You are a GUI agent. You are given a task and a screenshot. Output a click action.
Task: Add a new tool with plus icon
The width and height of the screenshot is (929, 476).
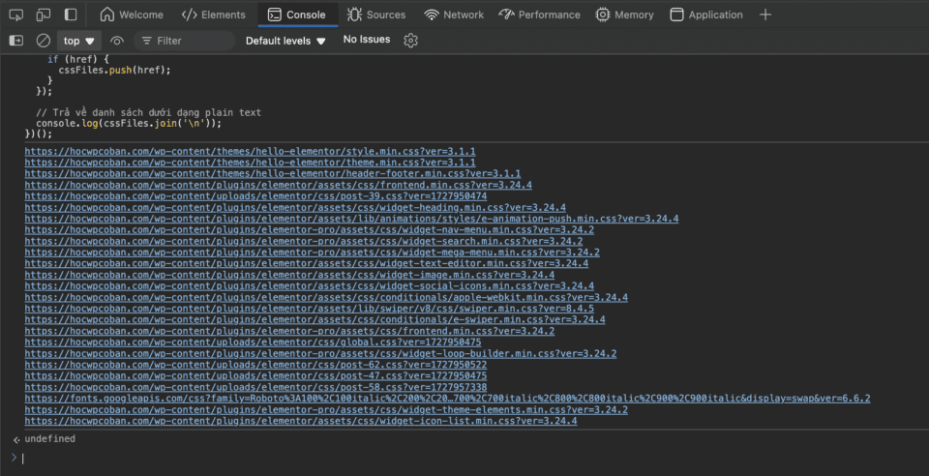(765, 15)
